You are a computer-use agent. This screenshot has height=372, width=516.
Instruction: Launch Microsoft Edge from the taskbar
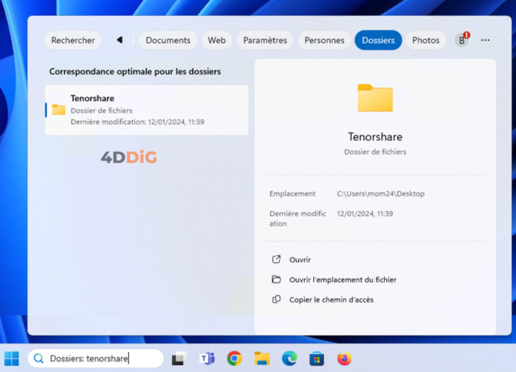coord(289,358)
